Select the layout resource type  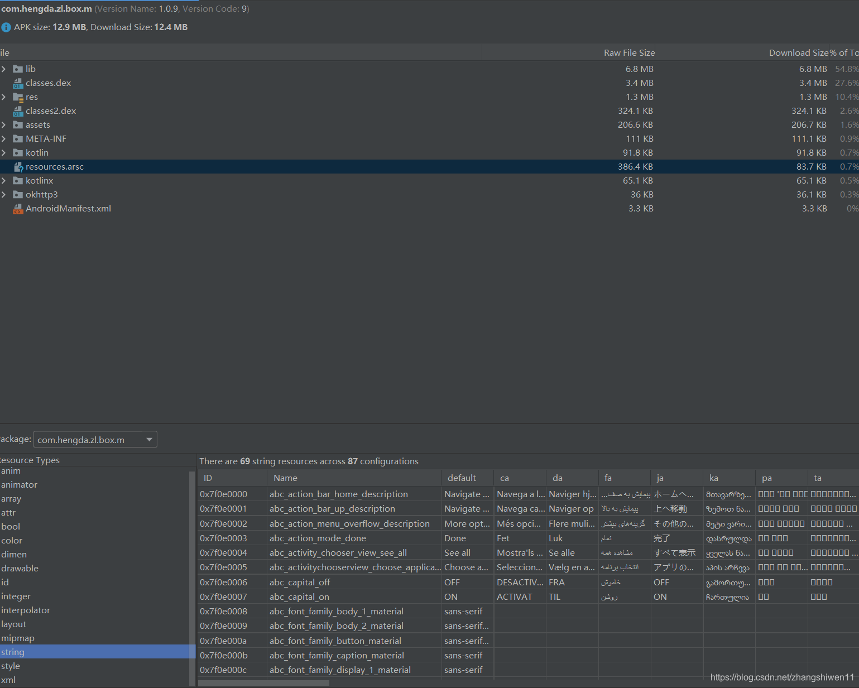(x=95, y=624)
